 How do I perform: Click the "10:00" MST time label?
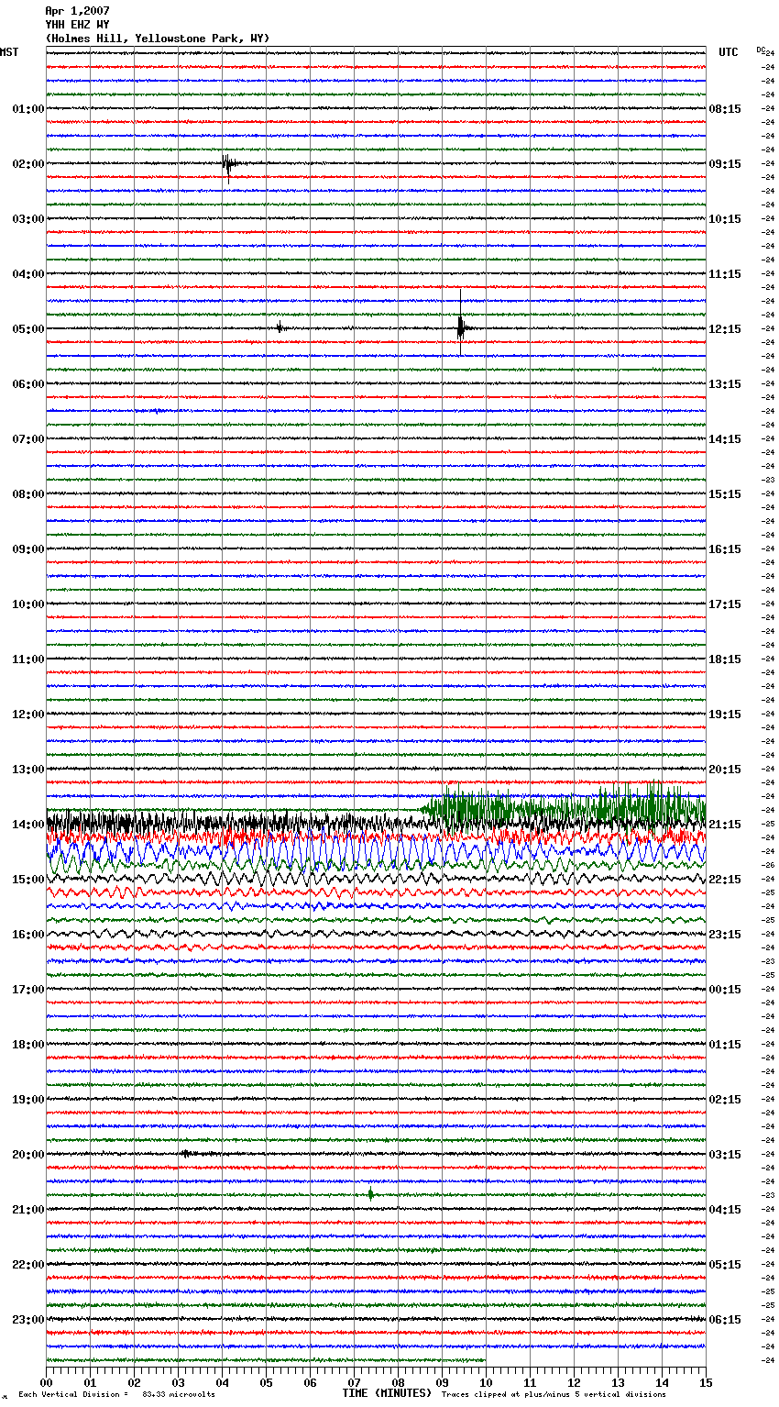click(28, 604)
